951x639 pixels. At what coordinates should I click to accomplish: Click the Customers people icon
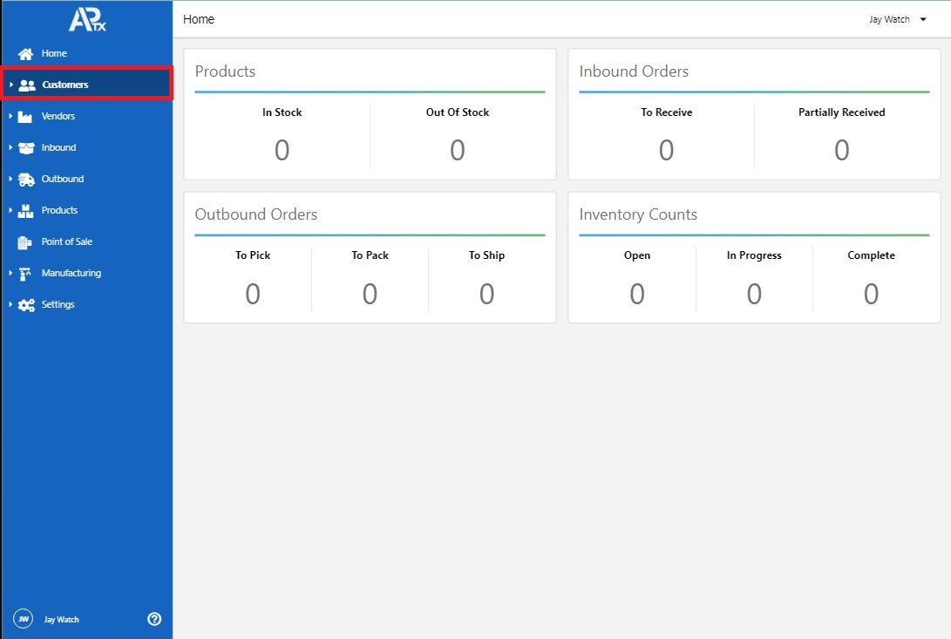click(27, 85)
